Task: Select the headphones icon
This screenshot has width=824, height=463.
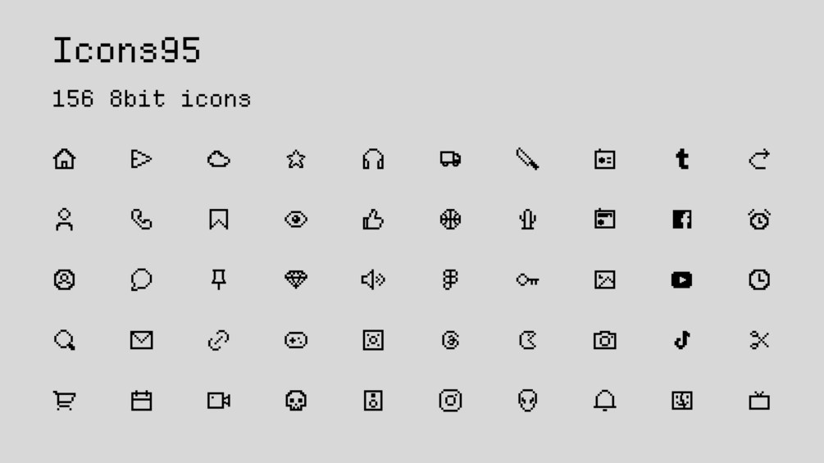Action: pos(373,159)
